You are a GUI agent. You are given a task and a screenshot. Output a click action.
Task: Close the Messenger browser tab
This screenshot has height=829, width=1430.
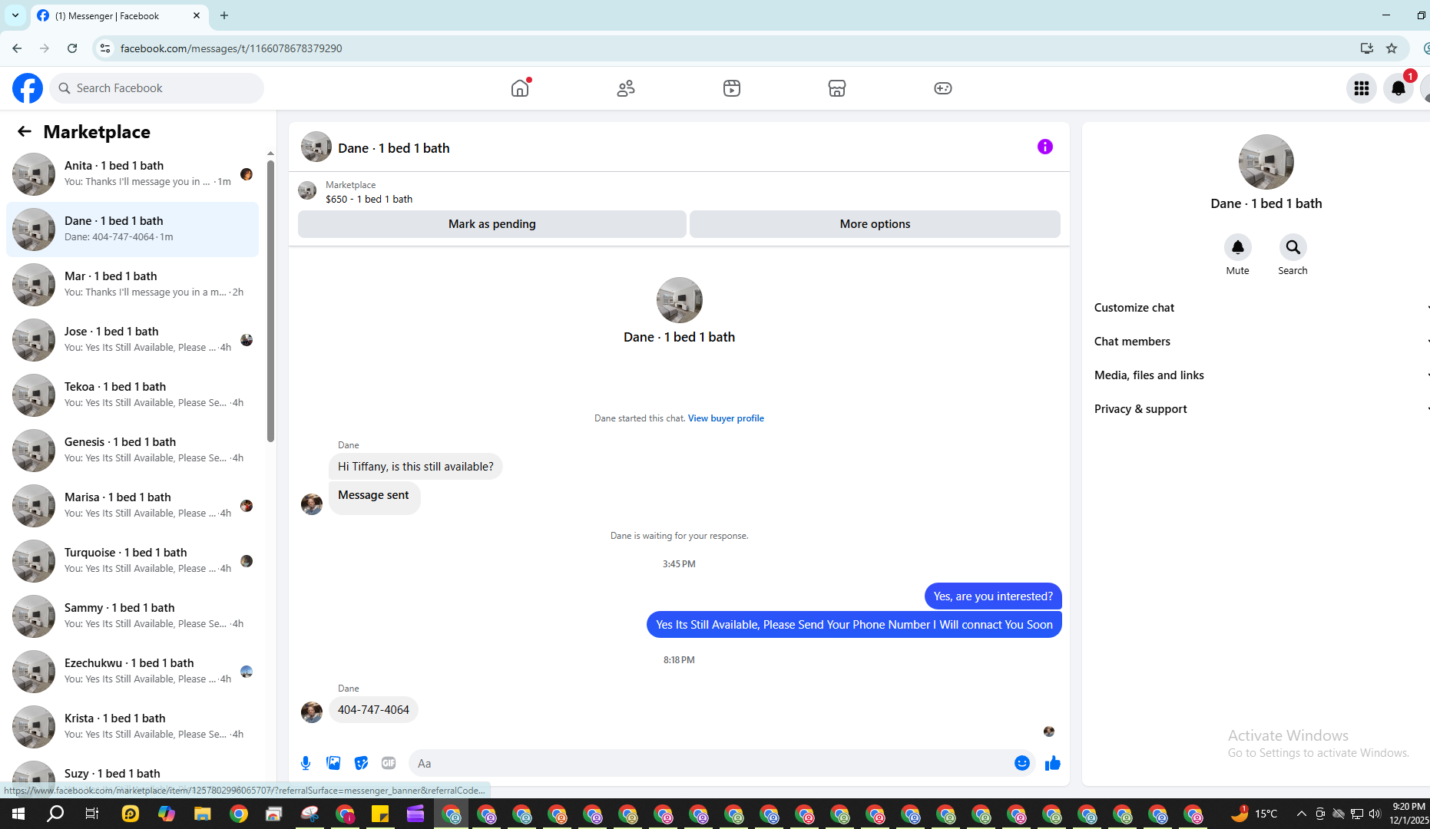[197, 15]
